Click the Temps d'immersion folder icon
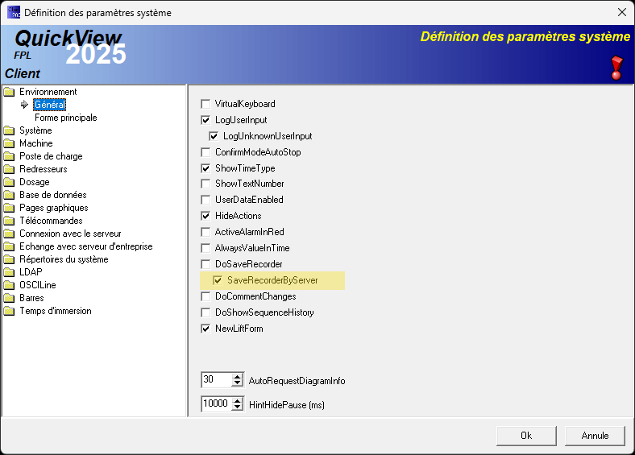The image size is (635, 455). pos(9,312)
